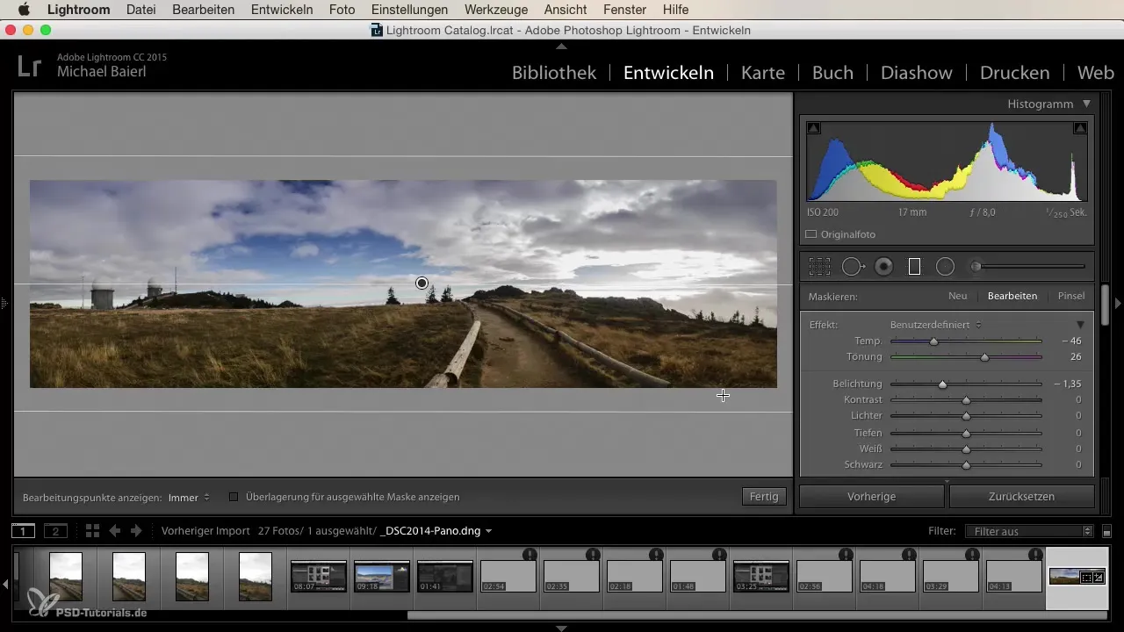Go back with left arrow icon
1124x632 pixels.
[x=114, y=531]
